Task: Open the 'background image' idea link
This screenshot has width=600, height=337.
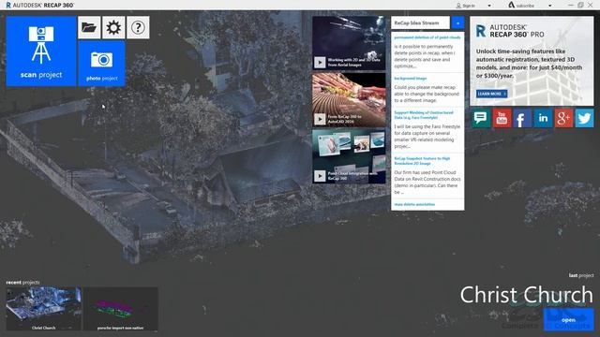Action: 411,79
